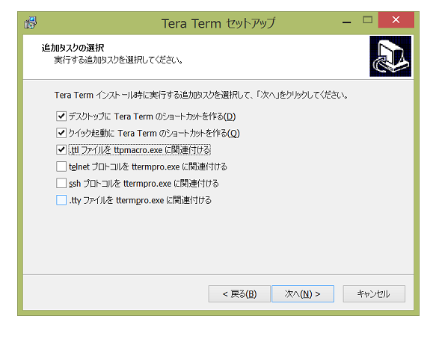Click the computer setup image in header
The height and width of the screenshot is (339, 436).
[390, 56]
